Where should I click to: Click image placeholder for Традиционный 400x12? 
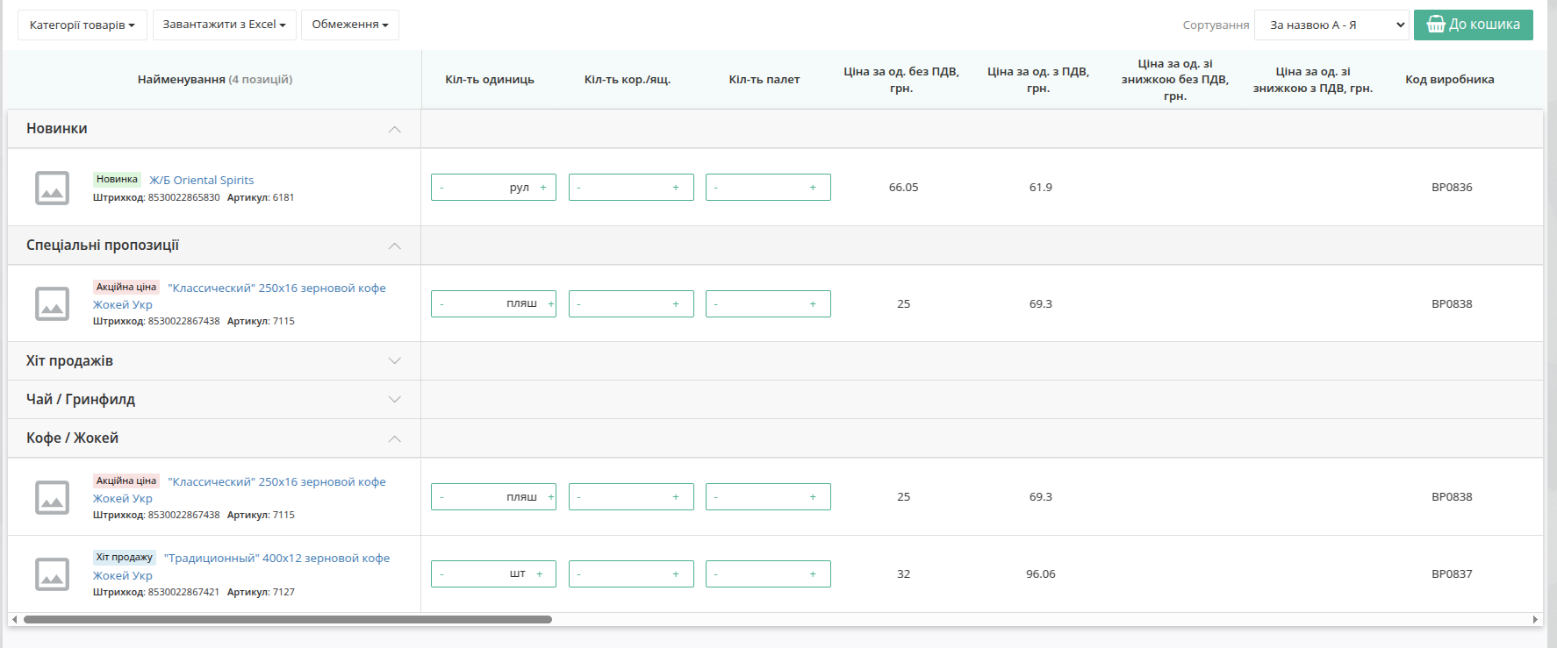(52, 574)
